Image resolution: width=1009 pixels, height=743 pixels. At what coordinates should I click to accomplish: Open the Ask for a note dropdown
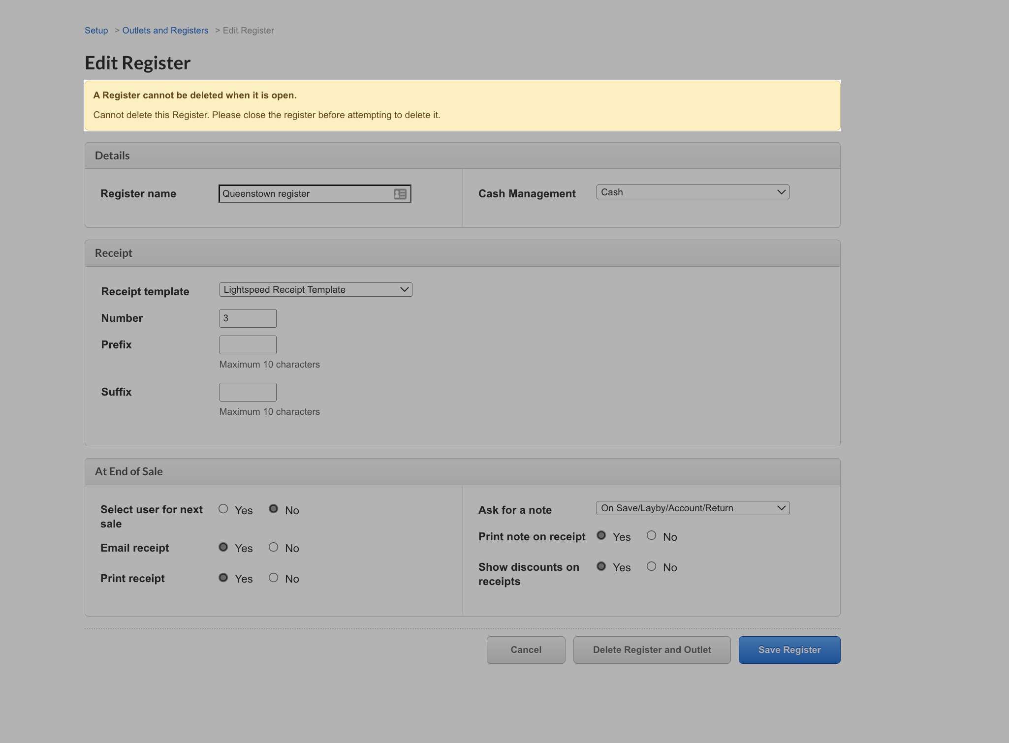(x=692, y=508)
